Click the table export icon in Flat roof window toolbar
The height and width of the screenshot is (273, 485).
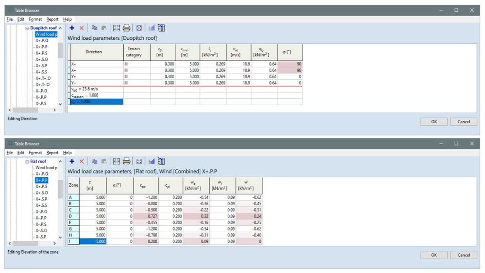click(161, 162)
